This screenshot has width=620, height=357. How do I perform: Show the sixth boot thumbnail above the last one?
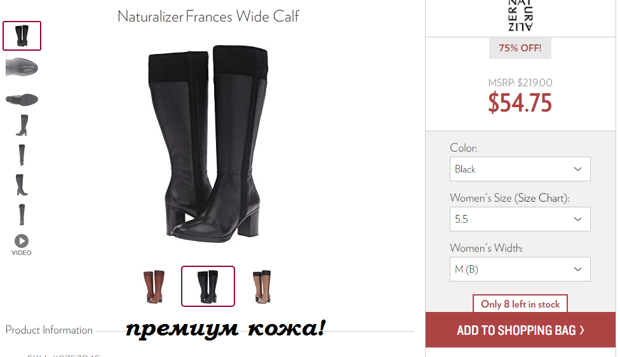point(22,185)
